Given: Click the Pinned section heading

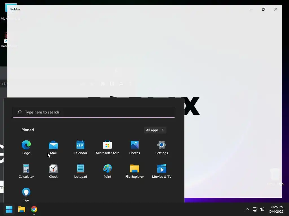Looking at the screenshot, I should (x=28, y=130).
